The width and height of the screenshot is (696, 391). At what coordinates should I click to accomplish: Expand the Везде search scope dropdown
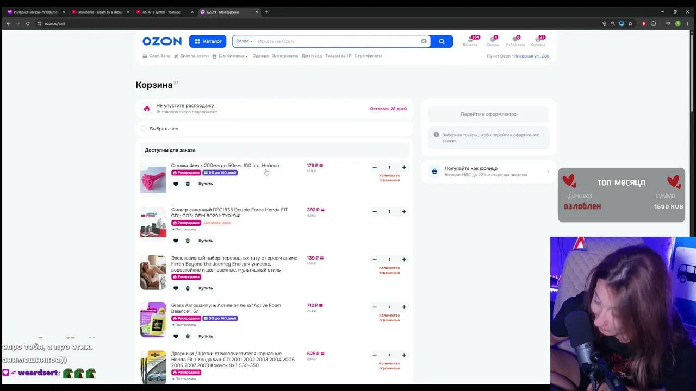[244, 41]
